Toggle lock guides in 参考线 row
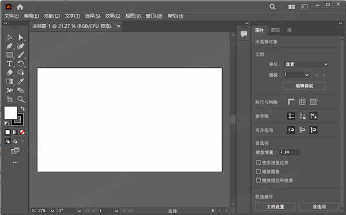Screen dimensions: 346x215 (302, 116)
